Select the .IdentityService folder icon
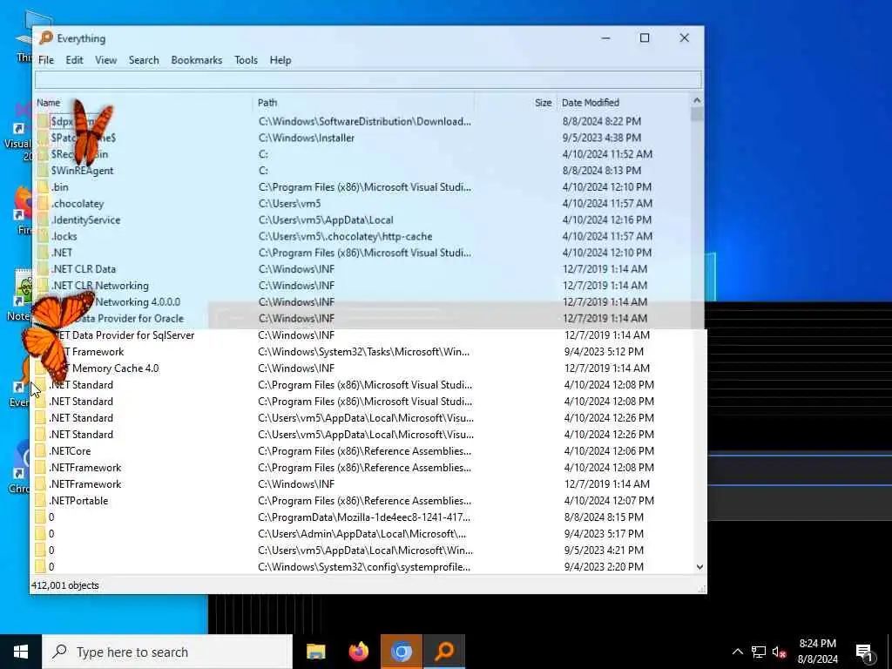The height and width of the screenshot is (669, 892). 44,220
